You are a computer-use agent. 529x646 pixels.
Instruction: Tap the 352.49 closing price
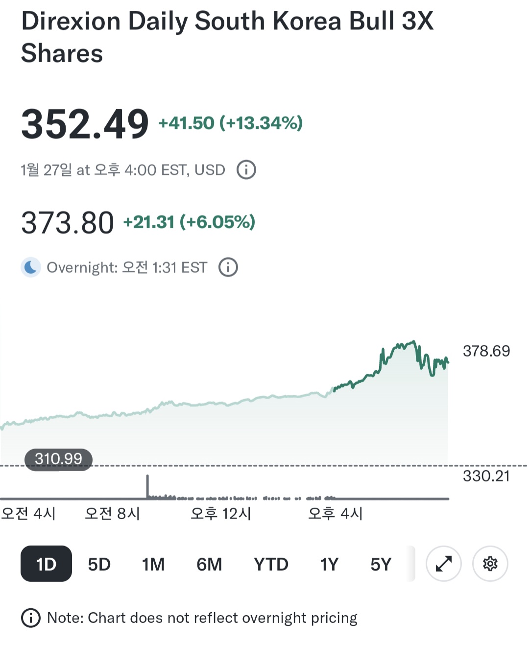coord(85,124)
